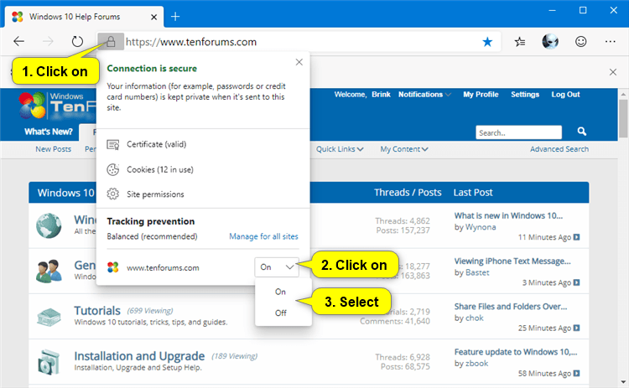The height and width of the screenshot is (388, 629).
Task: Click in the forum Search box
Action: point(518,132)
